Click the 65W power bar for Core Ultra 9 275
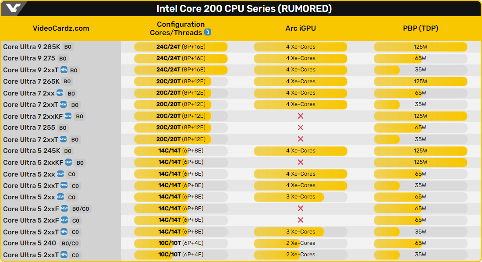This screenshot has width=482, height=262. coord(398,58)
